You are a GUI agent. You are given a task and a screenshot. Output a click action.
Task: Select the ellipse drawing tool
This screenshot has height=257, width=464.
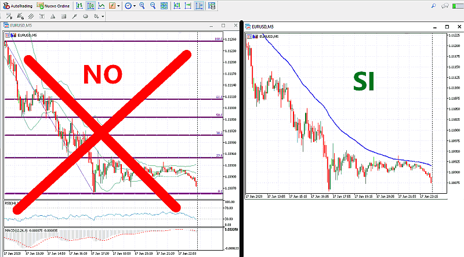pos(85,16)
